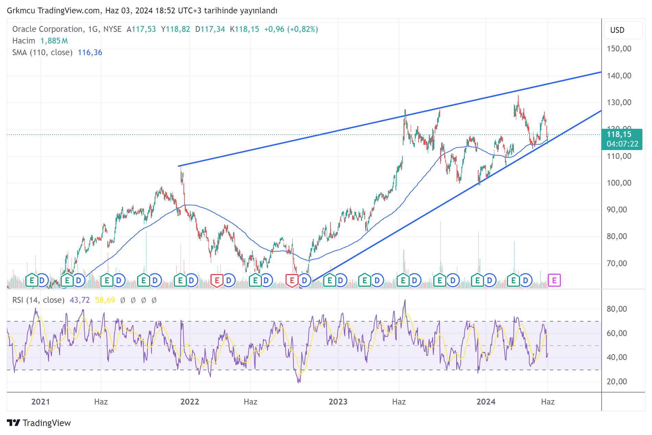Select the last green E marker before the pink E
This screenshot has height=435, width=652.
tap(513, 281)
